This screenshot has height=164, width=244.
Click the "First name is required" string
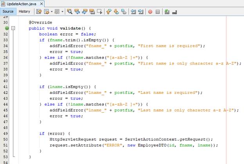pos(169,46)
